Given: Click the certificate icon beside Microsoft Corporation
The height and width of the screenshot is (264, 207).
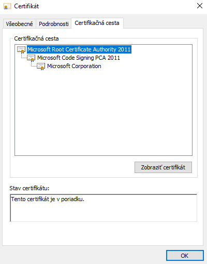Looking at the screenshot, I should pyautogui.click(x=41, y=67).
